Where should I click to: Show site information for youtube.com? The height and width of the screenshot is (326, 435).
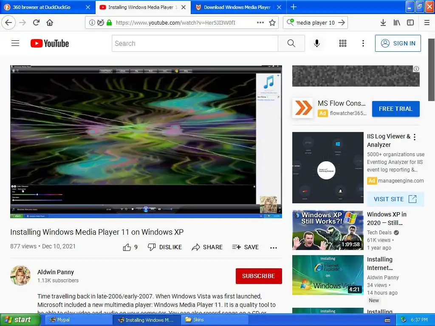(x=92, y=23)
